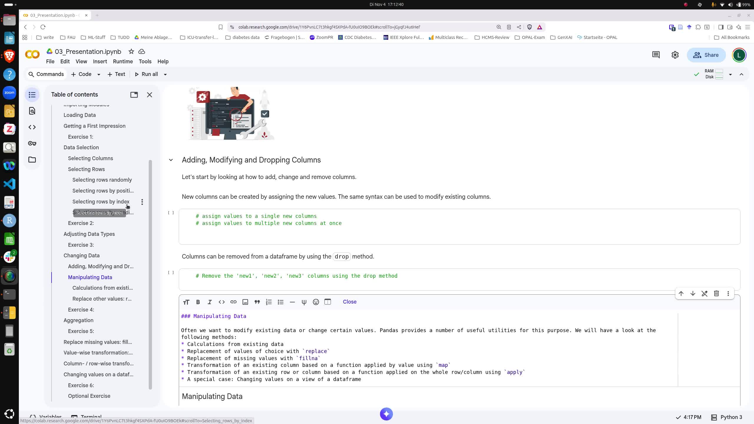Open the Insert menu
Viewport: 754px width, 424px height.
100,62
